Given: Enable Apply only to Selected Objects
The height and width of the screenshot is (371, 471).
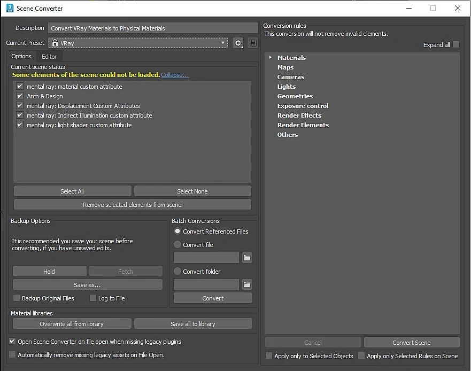Looking at the screenshot, I should [269, 355].
